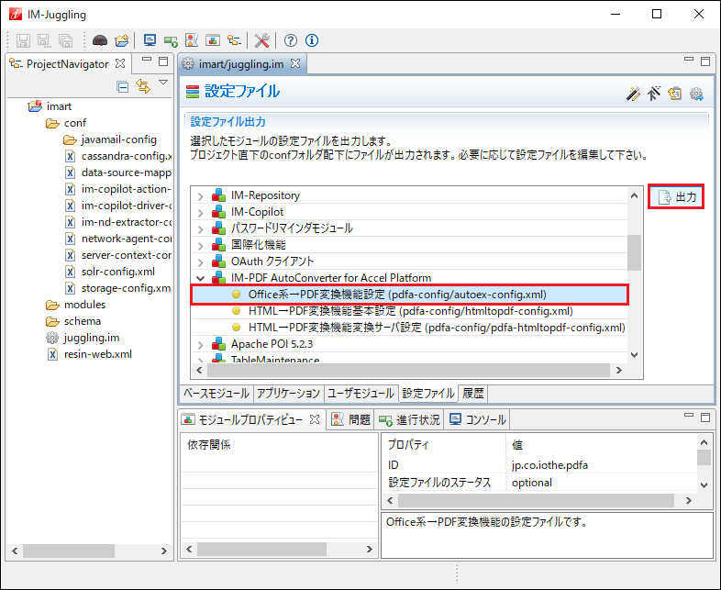721x590 pixels.
Task: Select Office系→PDF変換機能設定 autoex-config.xml row
Action: 409,295
